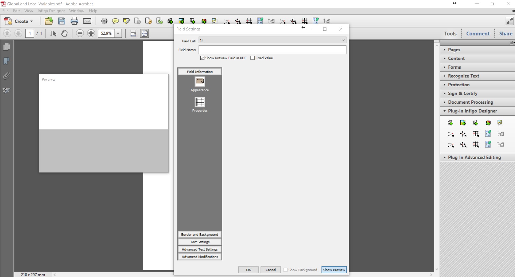Select the Hand pan tool
Screen dimensions: 515x277
pos(64,33)
